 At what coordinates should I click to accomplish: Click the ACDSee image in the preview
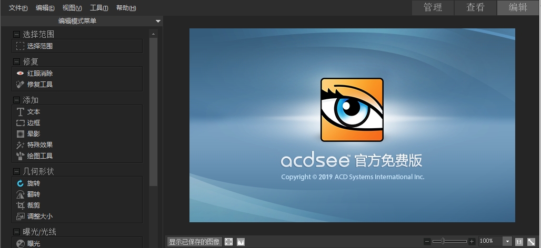tap(352, 126)
